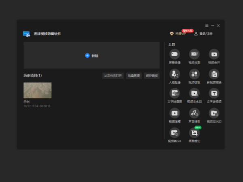Click the 历史项目(1) heading

32,75
